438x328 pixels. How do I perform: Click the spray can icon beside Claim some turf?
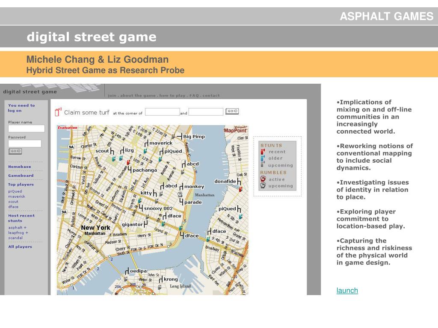tap(58, 112)
